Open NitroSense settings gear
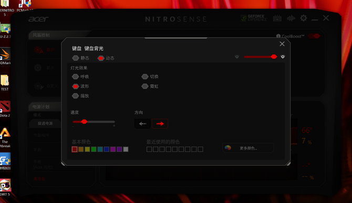The image size is (352, 203). [304, 18]
